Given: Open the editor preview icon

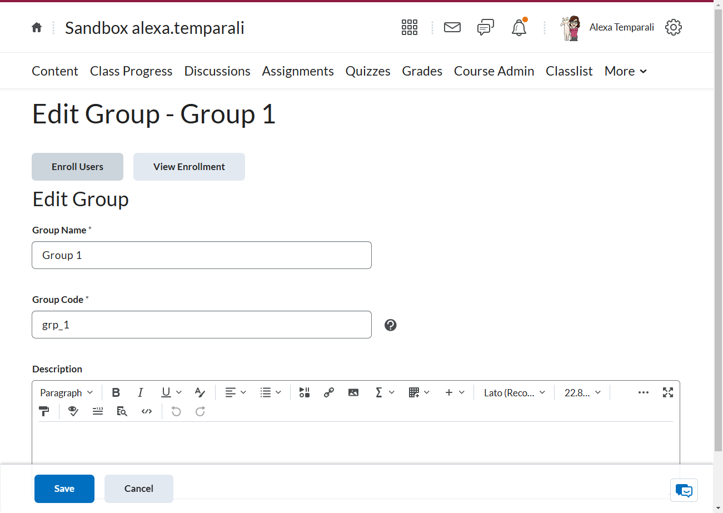Looking at the screenshot, I should pos(122,411).
